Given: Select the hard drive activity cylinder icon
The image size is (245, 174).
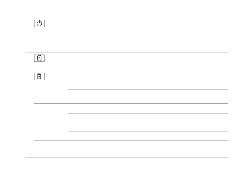Looking at the screenshot, I should (39, 58).
